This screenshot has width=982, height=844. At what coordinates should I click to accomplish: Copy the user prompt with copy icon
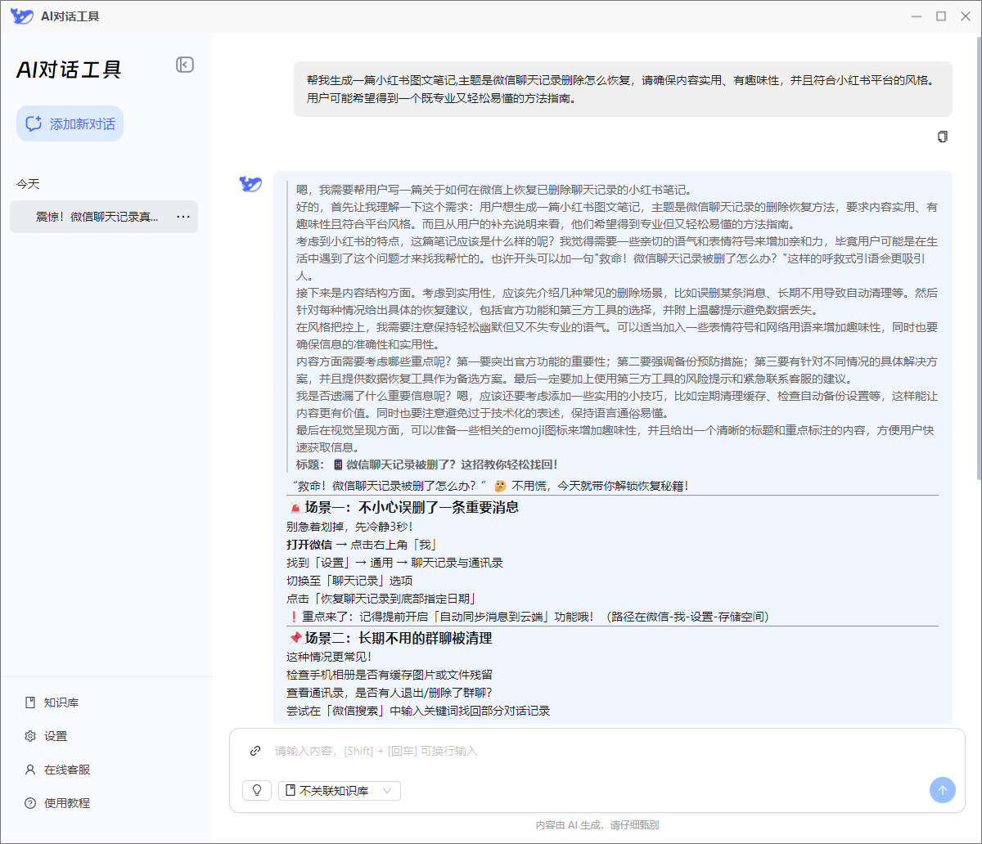click(943, 137)
